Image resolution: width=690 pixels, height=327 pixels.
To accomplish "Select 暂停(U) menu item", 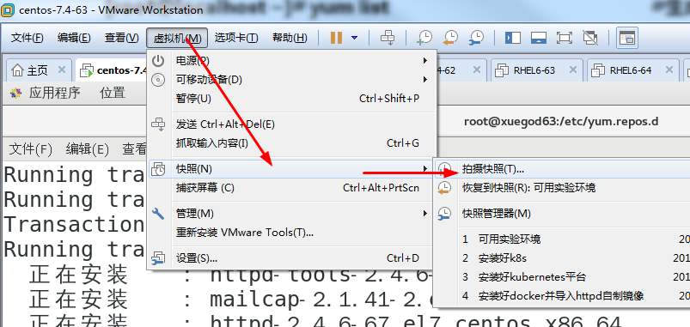I will tap(292, 99).
